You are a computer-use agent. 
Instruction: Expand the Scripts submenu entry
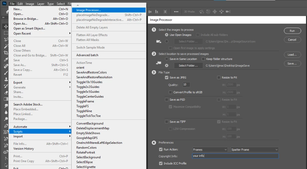40,132
